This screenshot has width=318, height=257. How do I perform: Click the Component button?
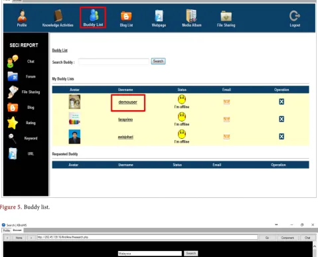[x=287, y=238]
